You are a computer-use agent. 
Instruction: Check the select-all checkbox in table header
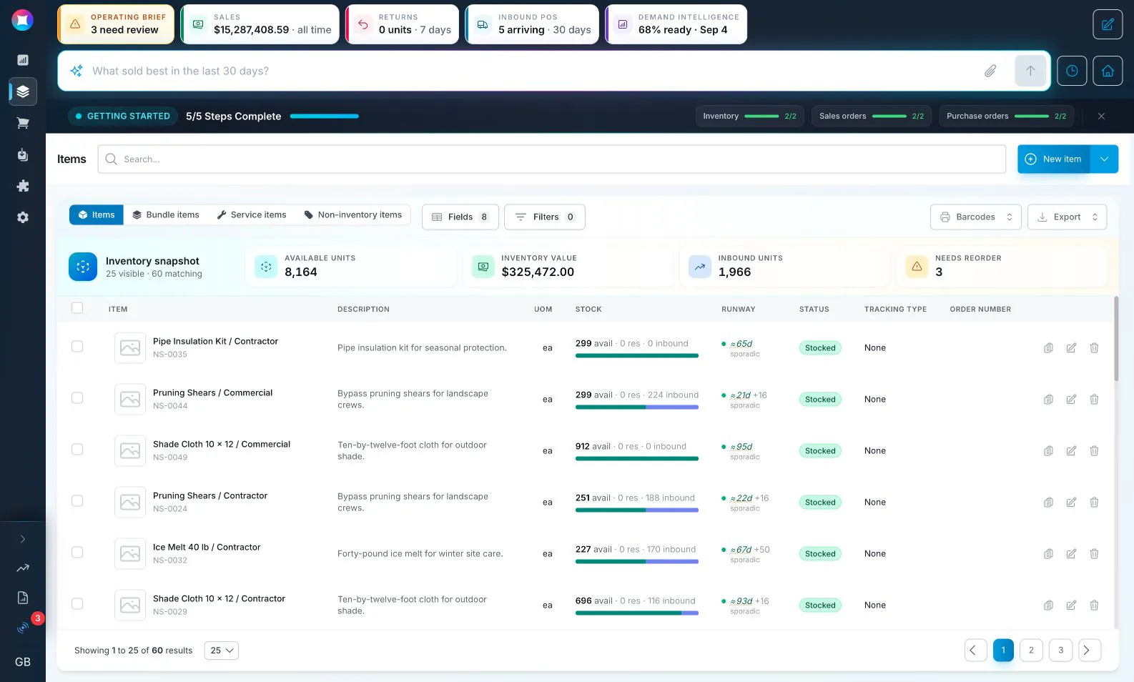tap(77, 308)
